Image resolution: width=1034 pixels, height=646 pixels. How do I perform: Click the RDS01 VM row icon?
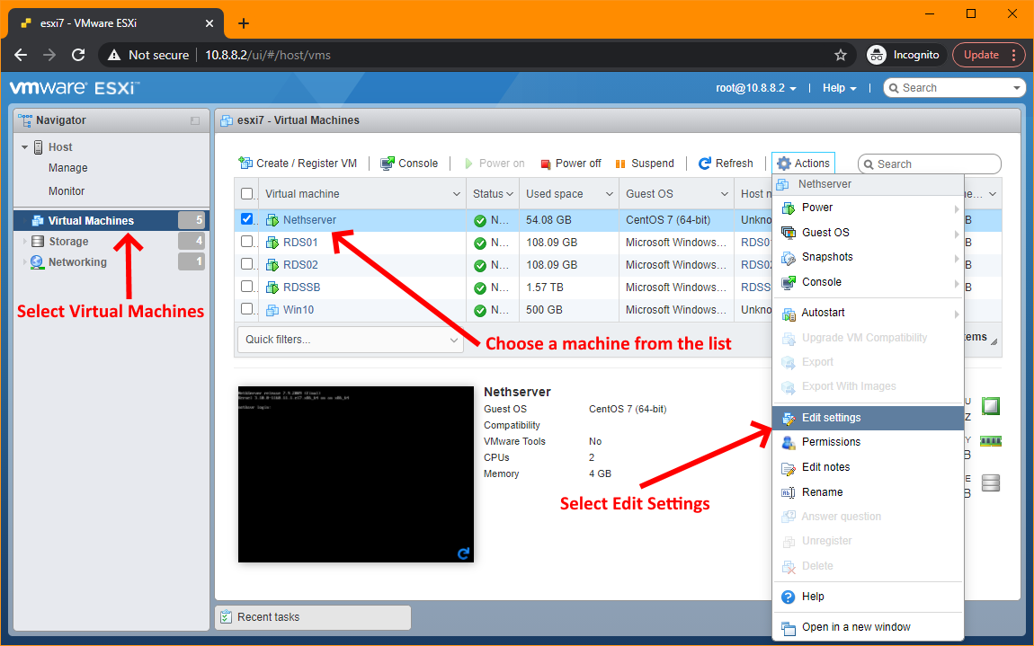tap(272, 243)
